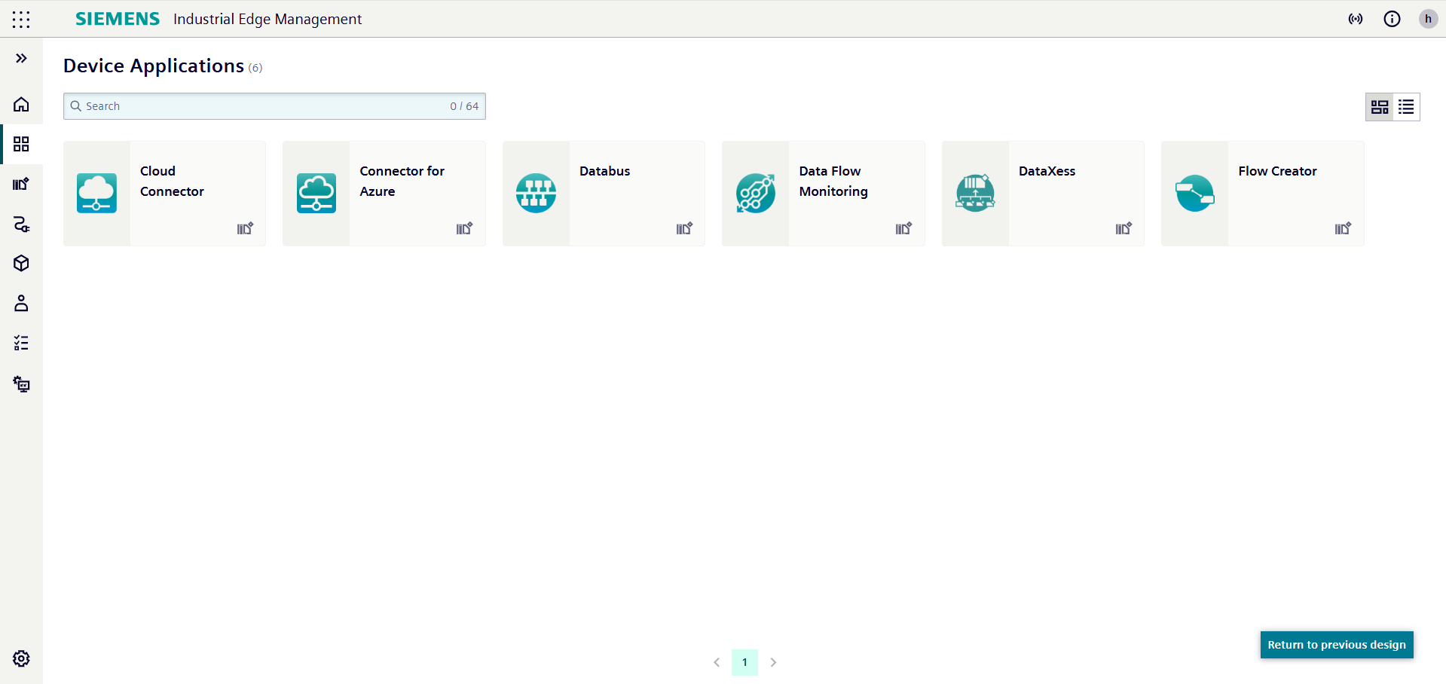Click catalog icon on Connector for Azure card
This screenshot has height=684, width=1446.
coord(465,228)
